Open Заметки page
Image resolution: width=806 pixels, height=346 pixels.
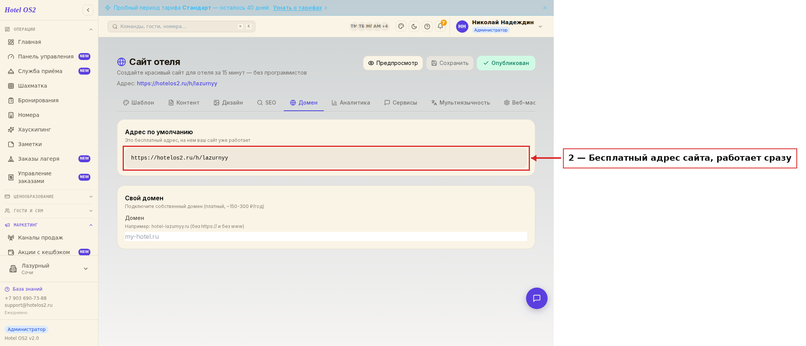pos(49,144)
